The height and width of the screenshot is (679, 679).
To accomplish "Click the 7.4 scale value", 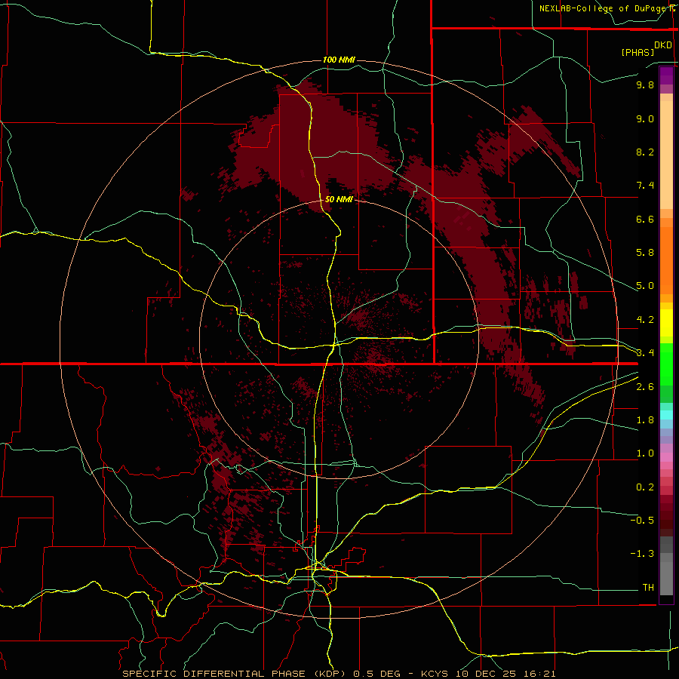I will coord(645,186).
